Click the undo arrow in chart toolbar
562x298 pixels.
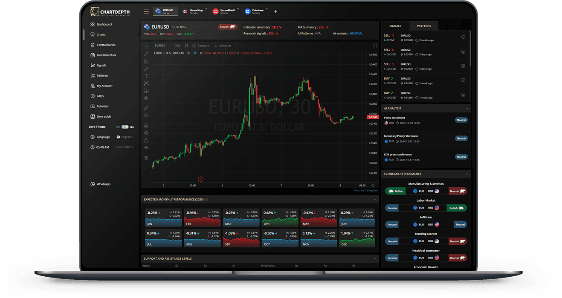(237, 46)
